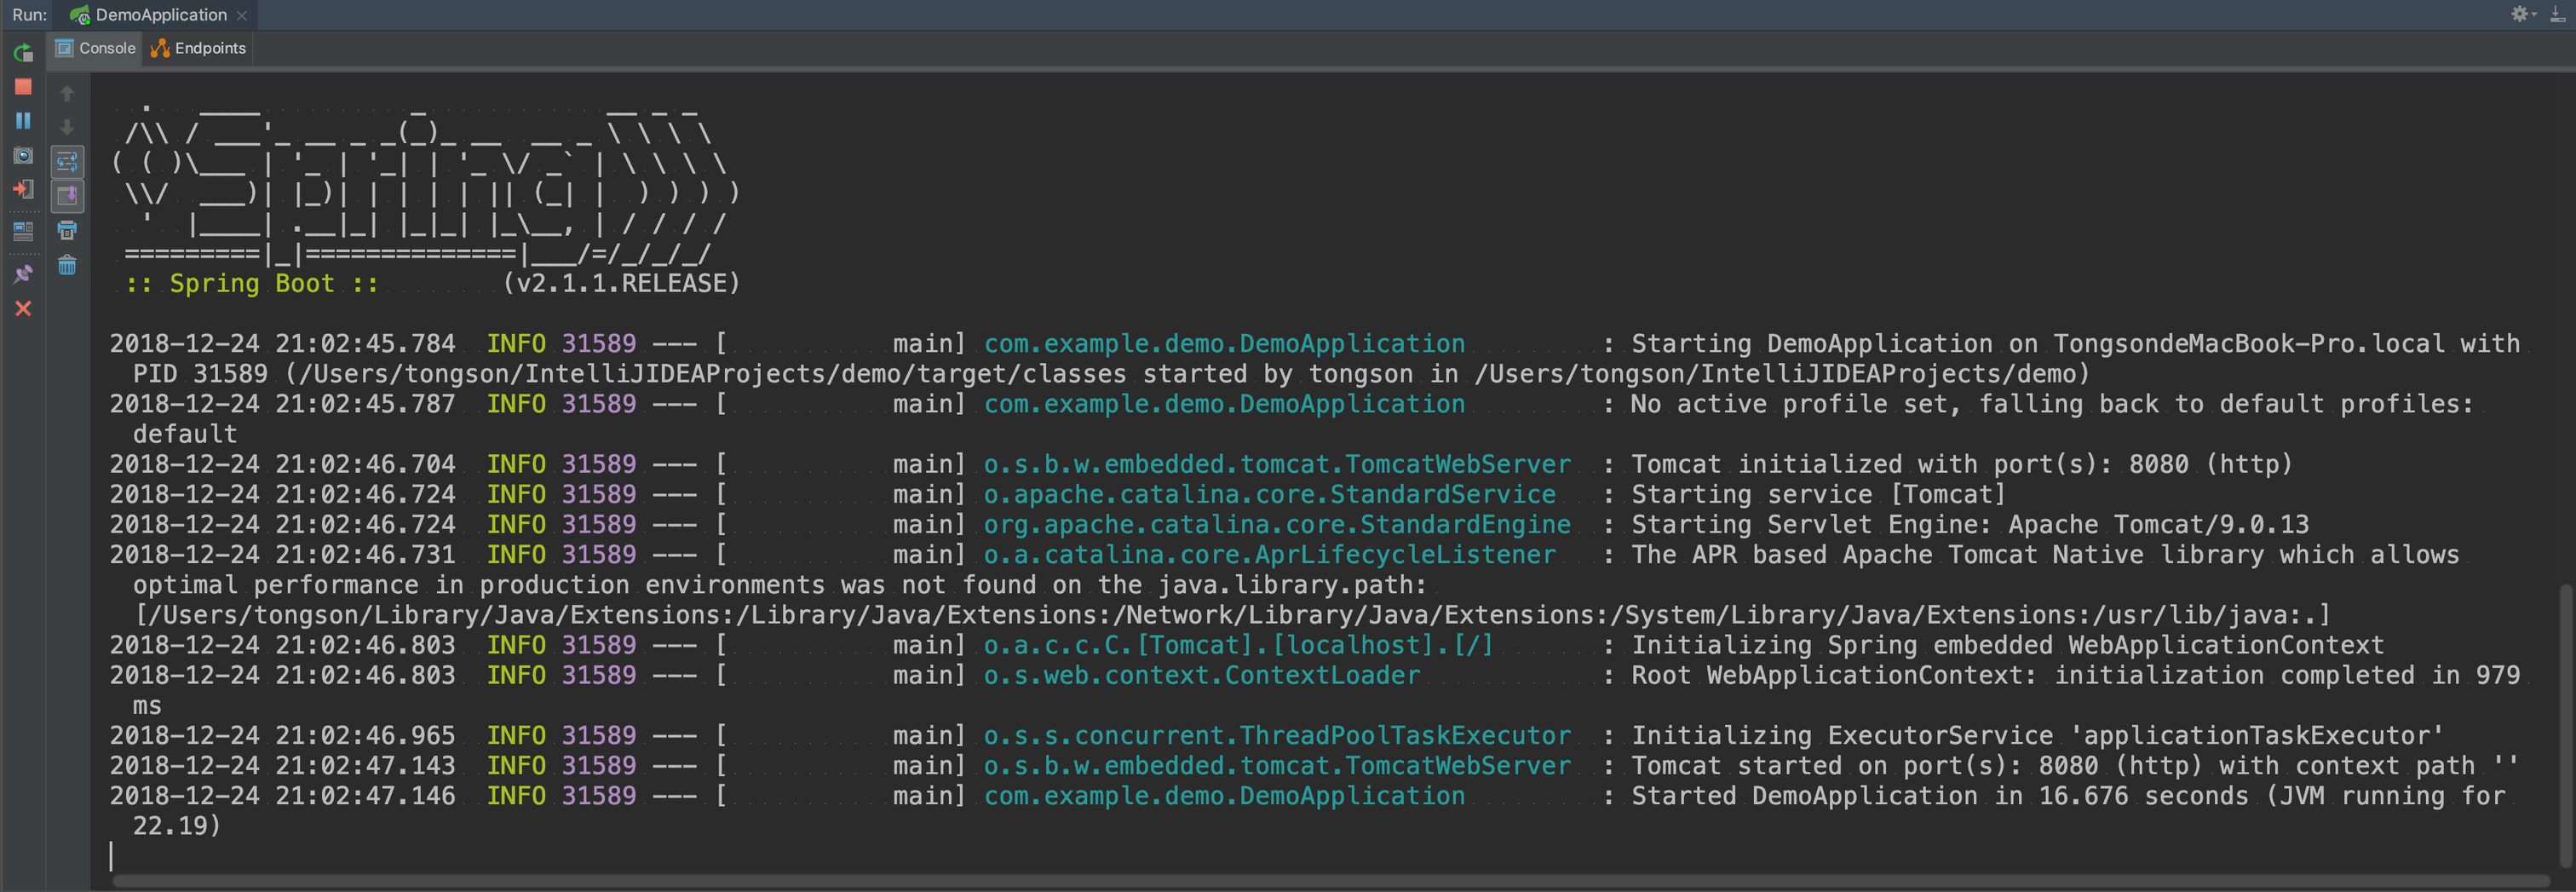This screenshot has width=2576, height=892.
Task: Close the run session with red X
Action: [x=23, y=309]
